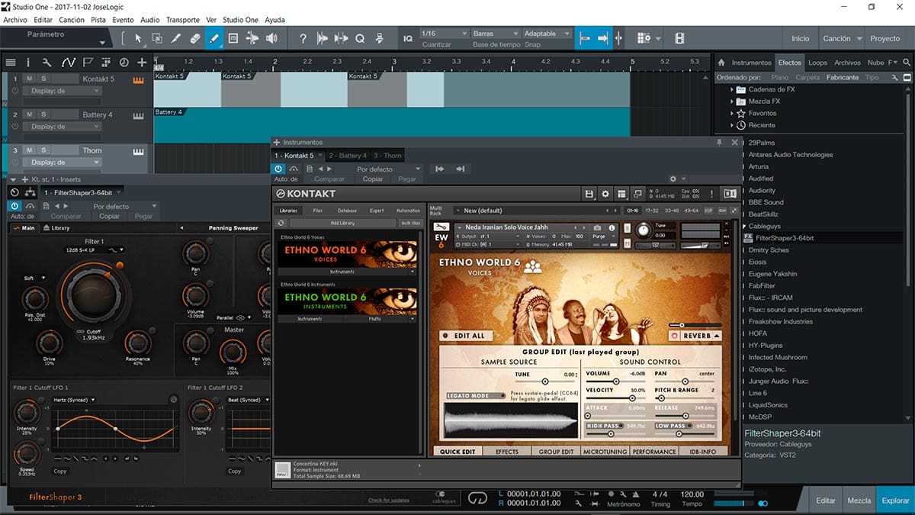Expand the Favoritos folder
Image resolution: width=915 pixels, height=515 pixels.
pyautogui.click(x=732, y=113)
